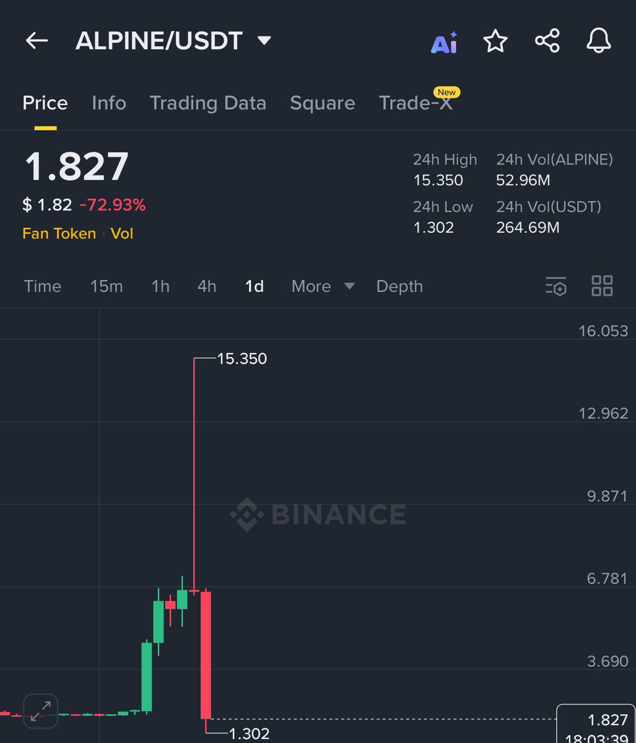636x743 pixels.
Task: Open the Square tab
Action: (x=322, y=103)
